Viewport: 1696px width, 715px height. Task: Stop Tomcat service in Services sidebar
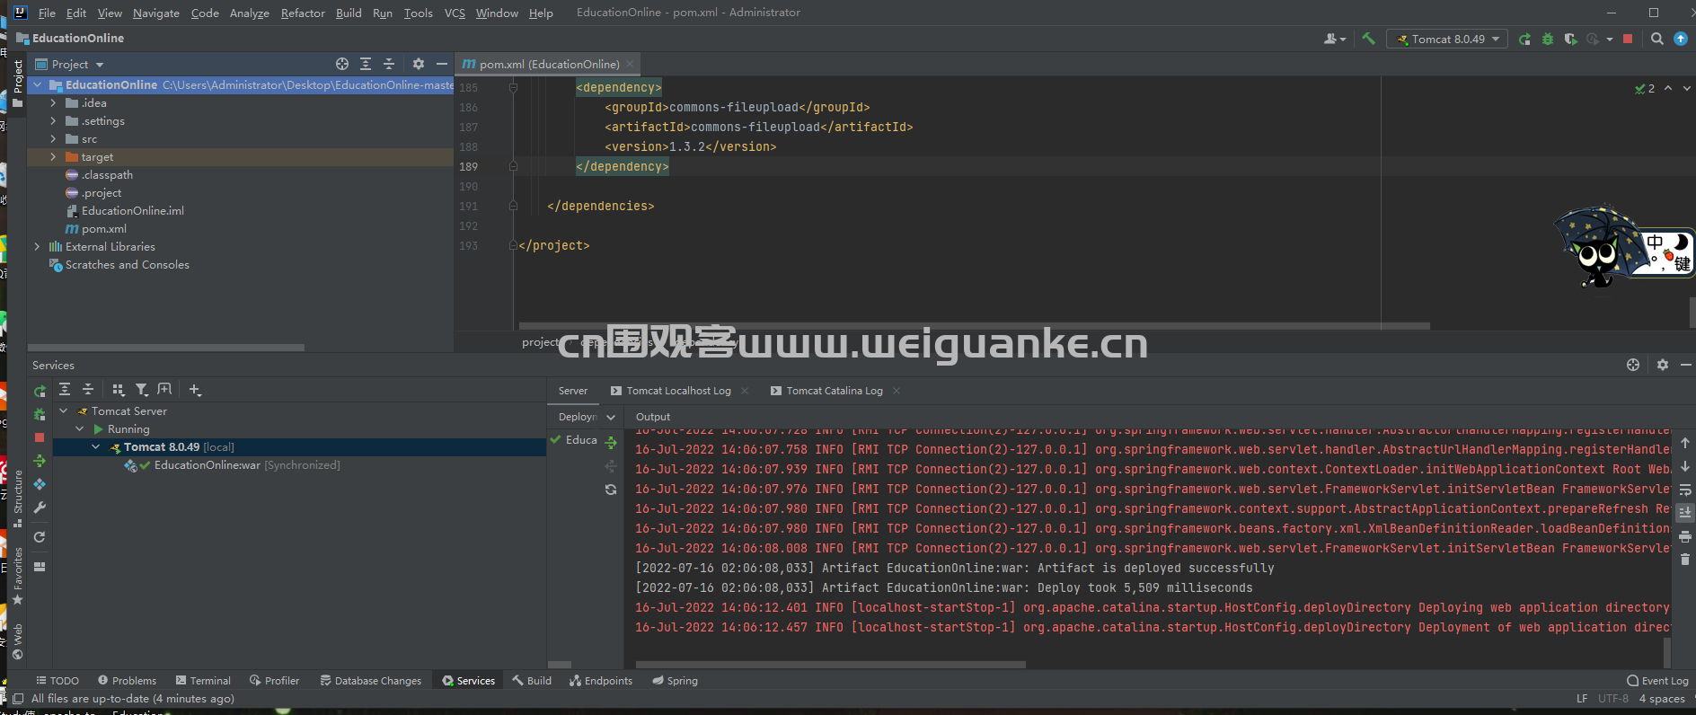[40, 437]
